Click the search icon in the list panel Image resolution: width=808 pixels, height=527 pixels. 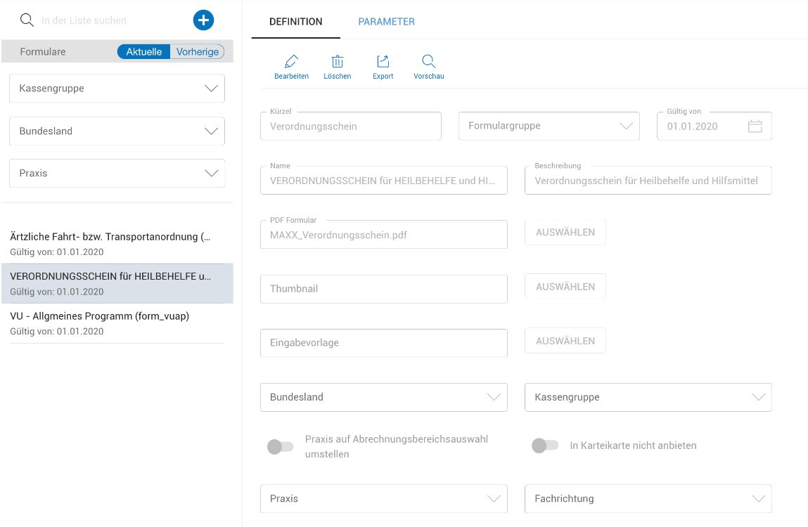(27, 20)
